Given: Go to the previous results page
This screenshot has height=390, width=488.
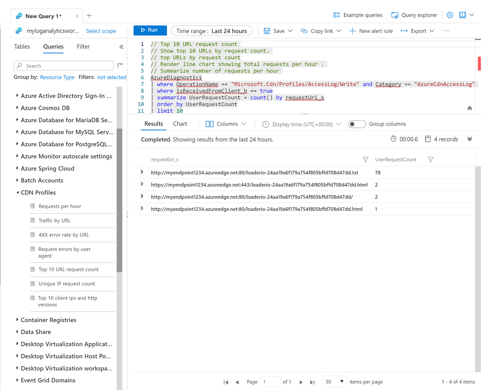Looking at the screenshot, I should click(237, 382).
